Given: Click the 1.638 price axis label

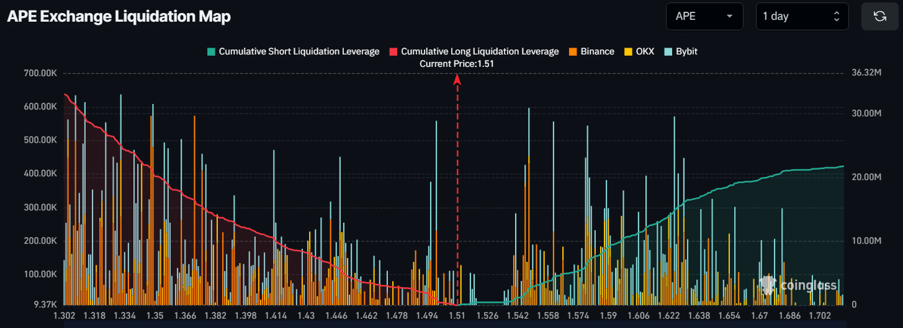Looking at the screenshot, I should coord(699,316).
